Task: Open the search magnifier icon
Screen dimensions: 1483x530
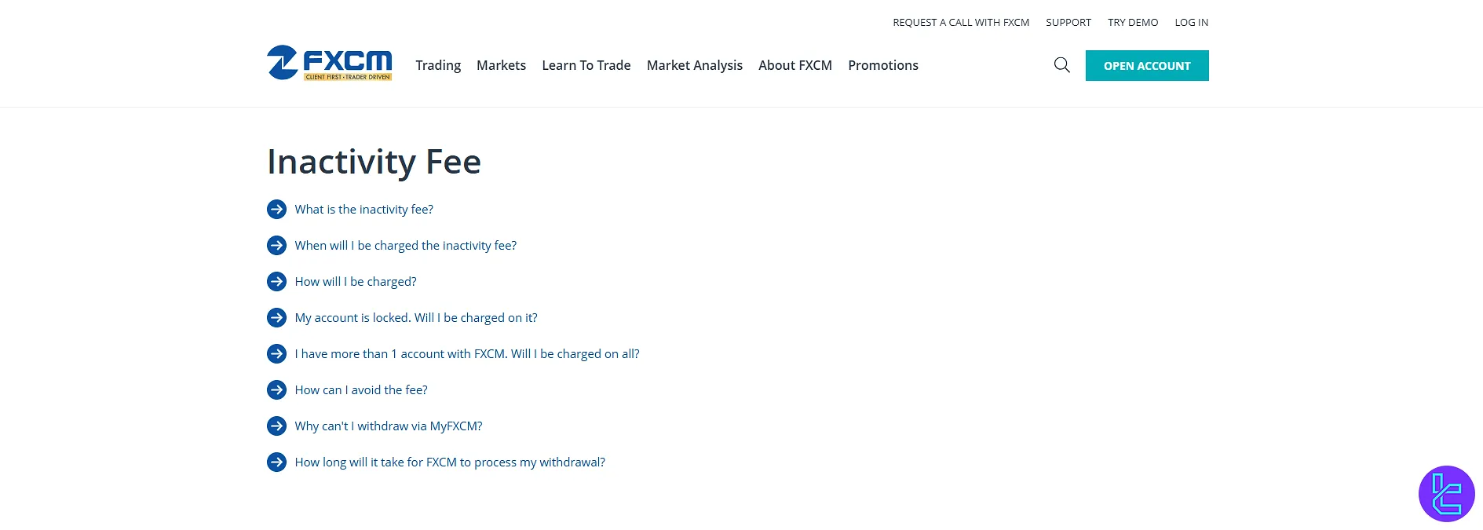Action: click(1061, 65)
